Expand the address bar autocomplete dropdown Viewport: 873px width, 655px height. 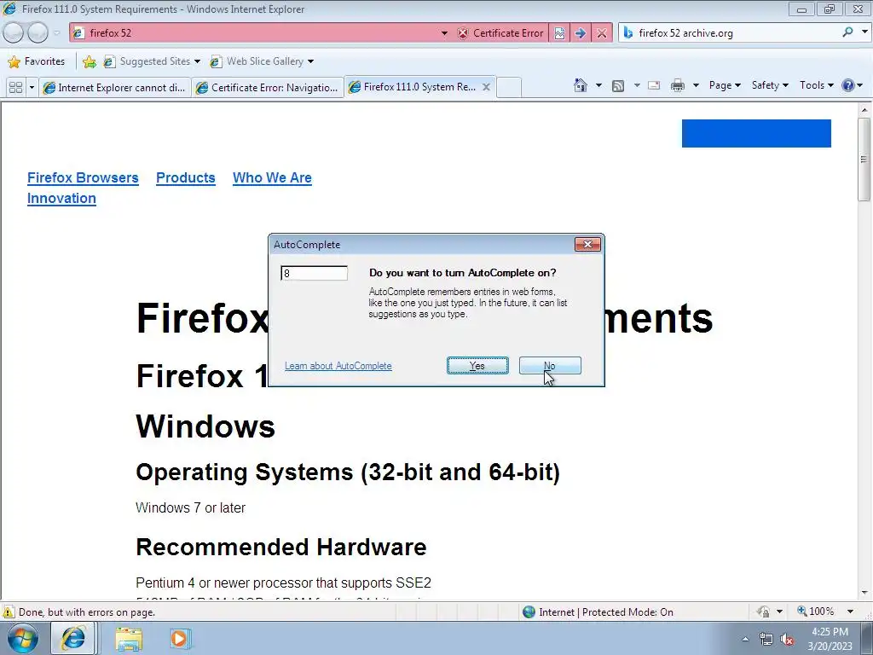tap(444, 33)
